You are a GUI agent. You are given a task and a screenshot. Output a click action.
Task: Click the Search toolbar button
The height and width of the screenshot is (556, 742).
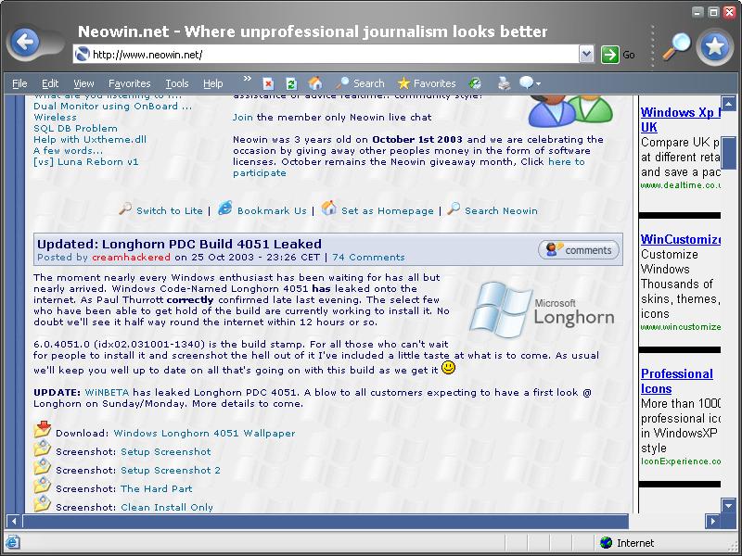click(x=360, y=83)
